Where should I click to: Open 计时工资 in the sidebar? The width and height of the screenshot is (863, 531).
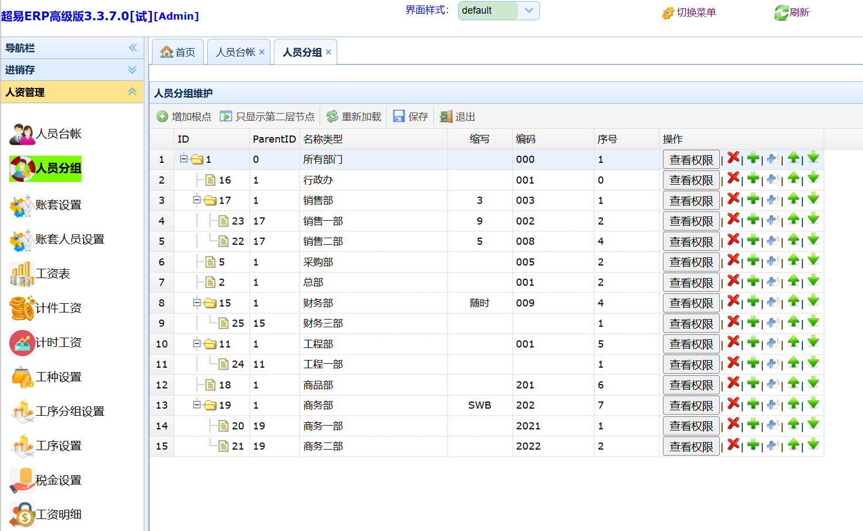58,343
